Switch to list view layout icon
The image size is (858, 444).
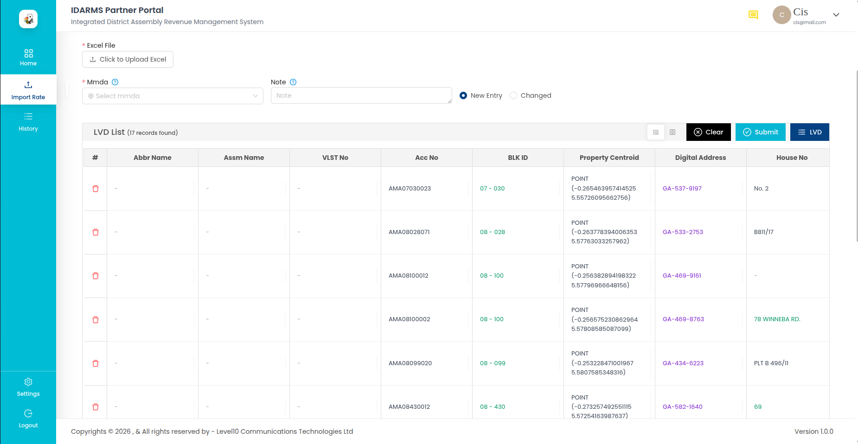click(x=656, y=132)
